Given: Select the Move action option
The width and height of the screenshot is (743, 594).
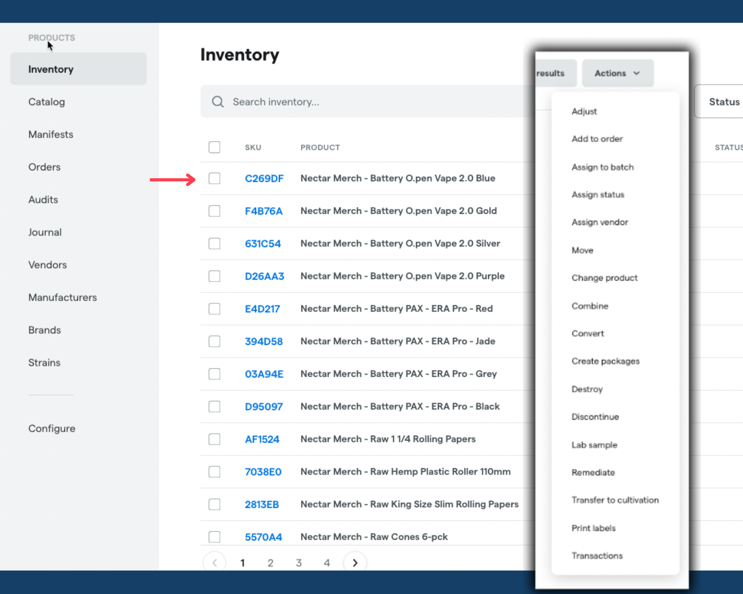Looking at the screenshot, I should click(582, 250).
